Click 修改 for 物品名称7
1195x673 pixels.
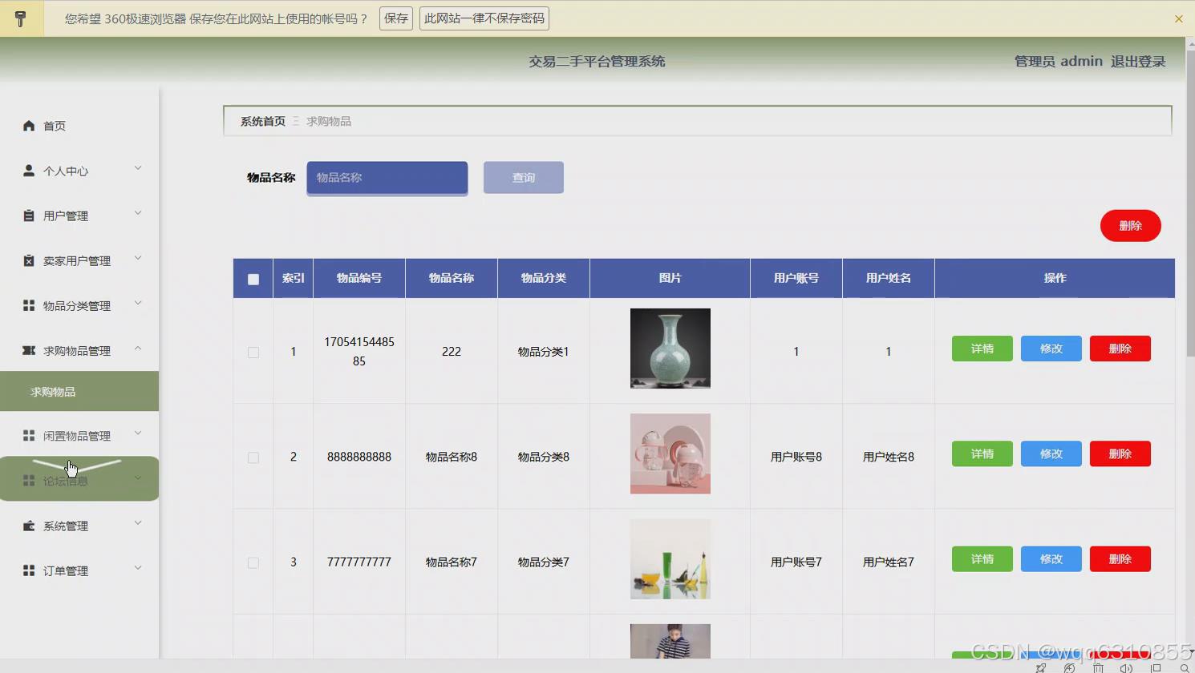pos(1051,558)
